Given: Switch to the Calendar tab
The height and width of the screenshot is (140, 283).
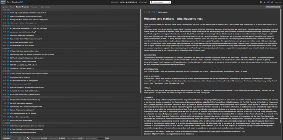Looking at the screenshot, I should 34,6.
